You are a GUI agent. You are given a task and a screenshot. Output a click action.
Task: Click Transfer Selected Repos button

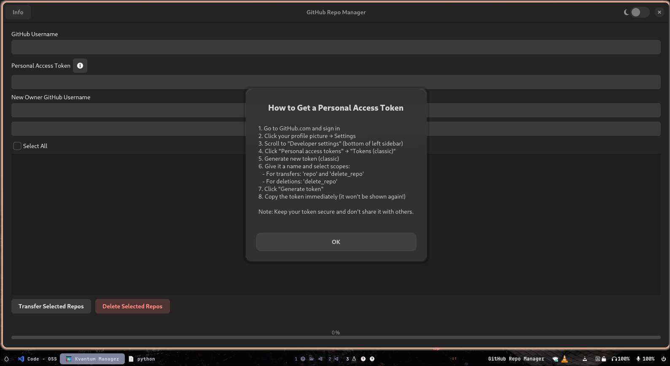coord(51,306)
